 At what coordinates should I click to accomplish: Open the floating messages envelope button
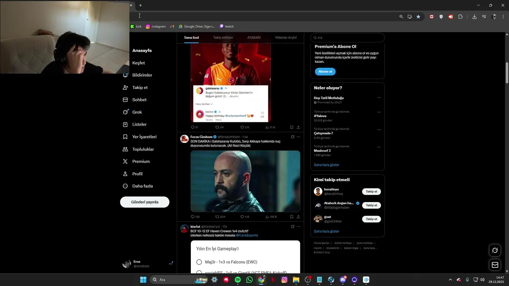point(495,265)
